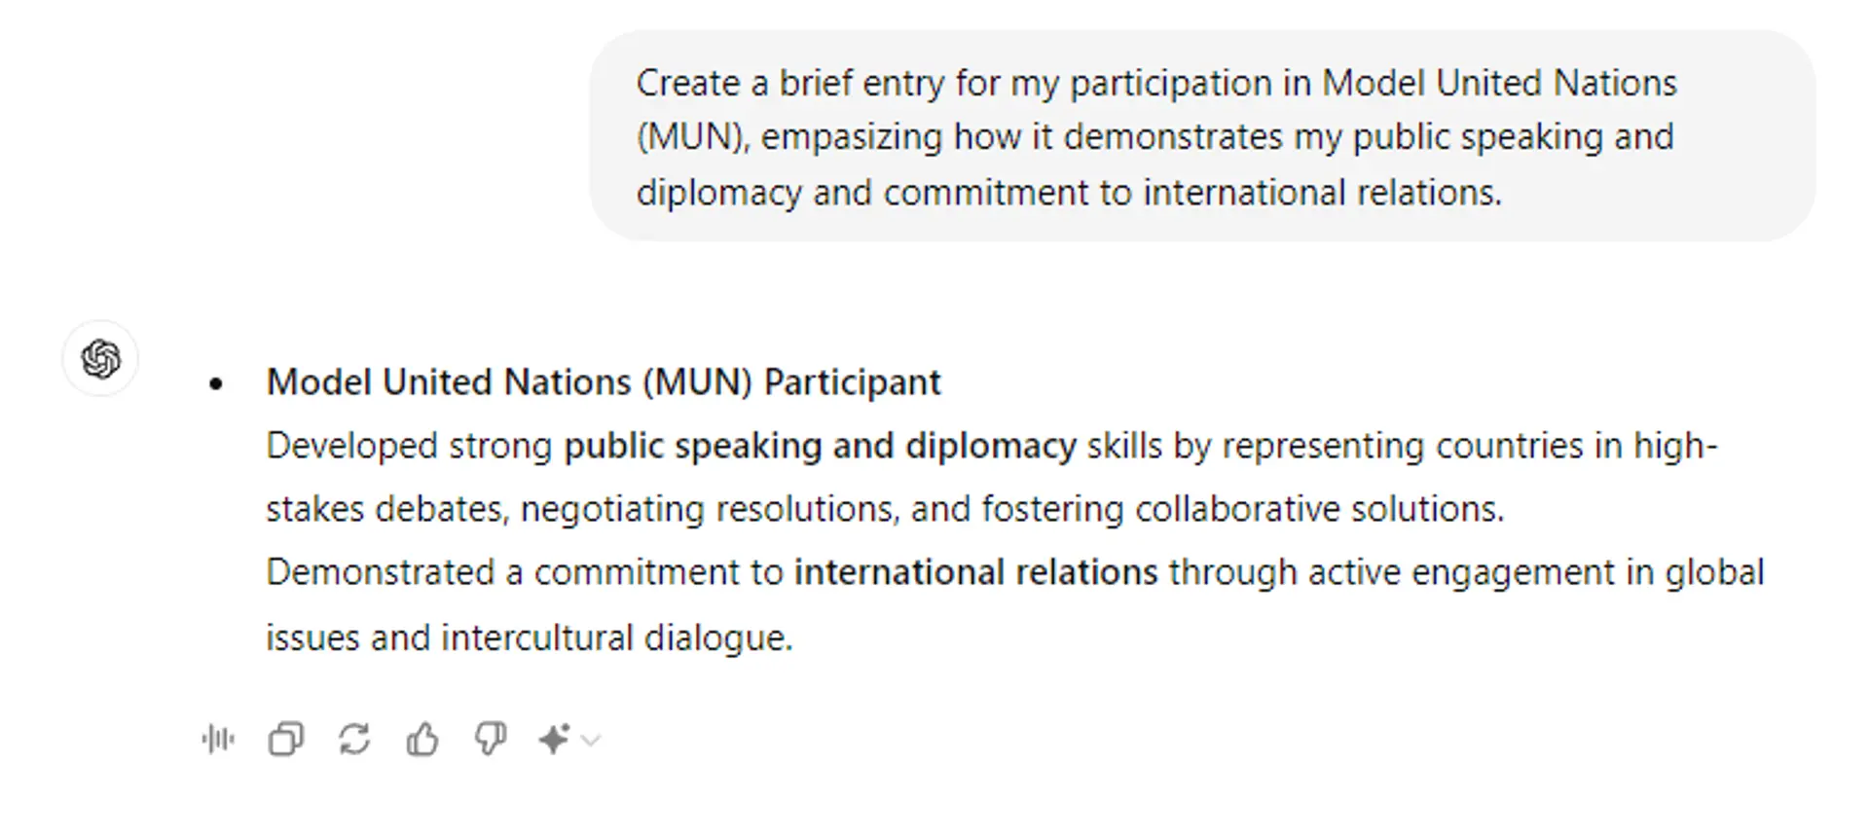This screenshot has height=837, width=1869.
Task: Click the ChatGPT logo avatar
Action: [100, 359]
